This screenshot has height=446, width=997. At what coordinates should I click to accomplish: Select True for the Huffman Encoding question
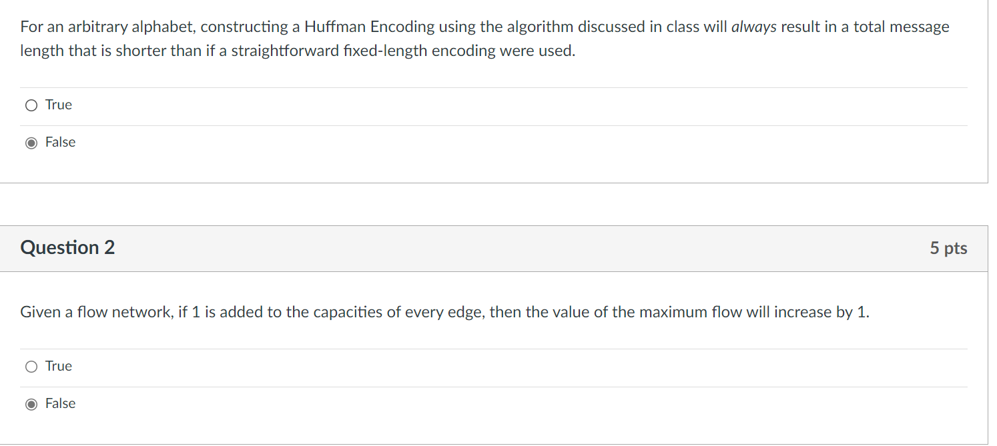[x=31, y=105]
